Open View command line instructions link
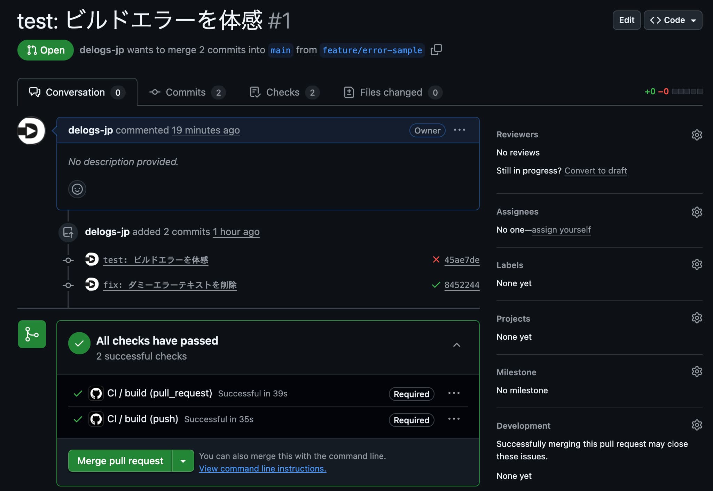Screen dimensions: 713x491 263,468
